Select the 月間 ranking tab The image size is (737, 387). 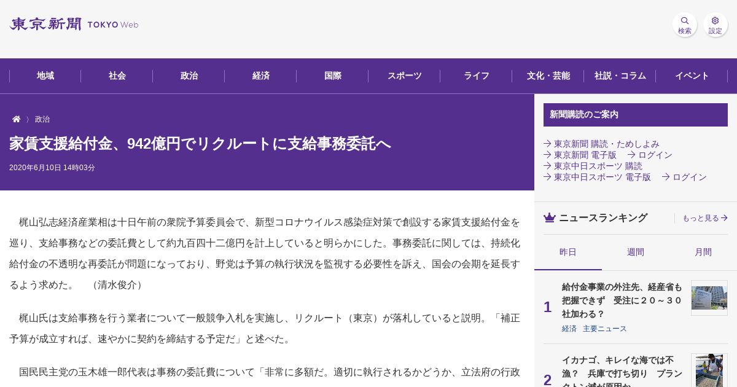tap(703, 252)
